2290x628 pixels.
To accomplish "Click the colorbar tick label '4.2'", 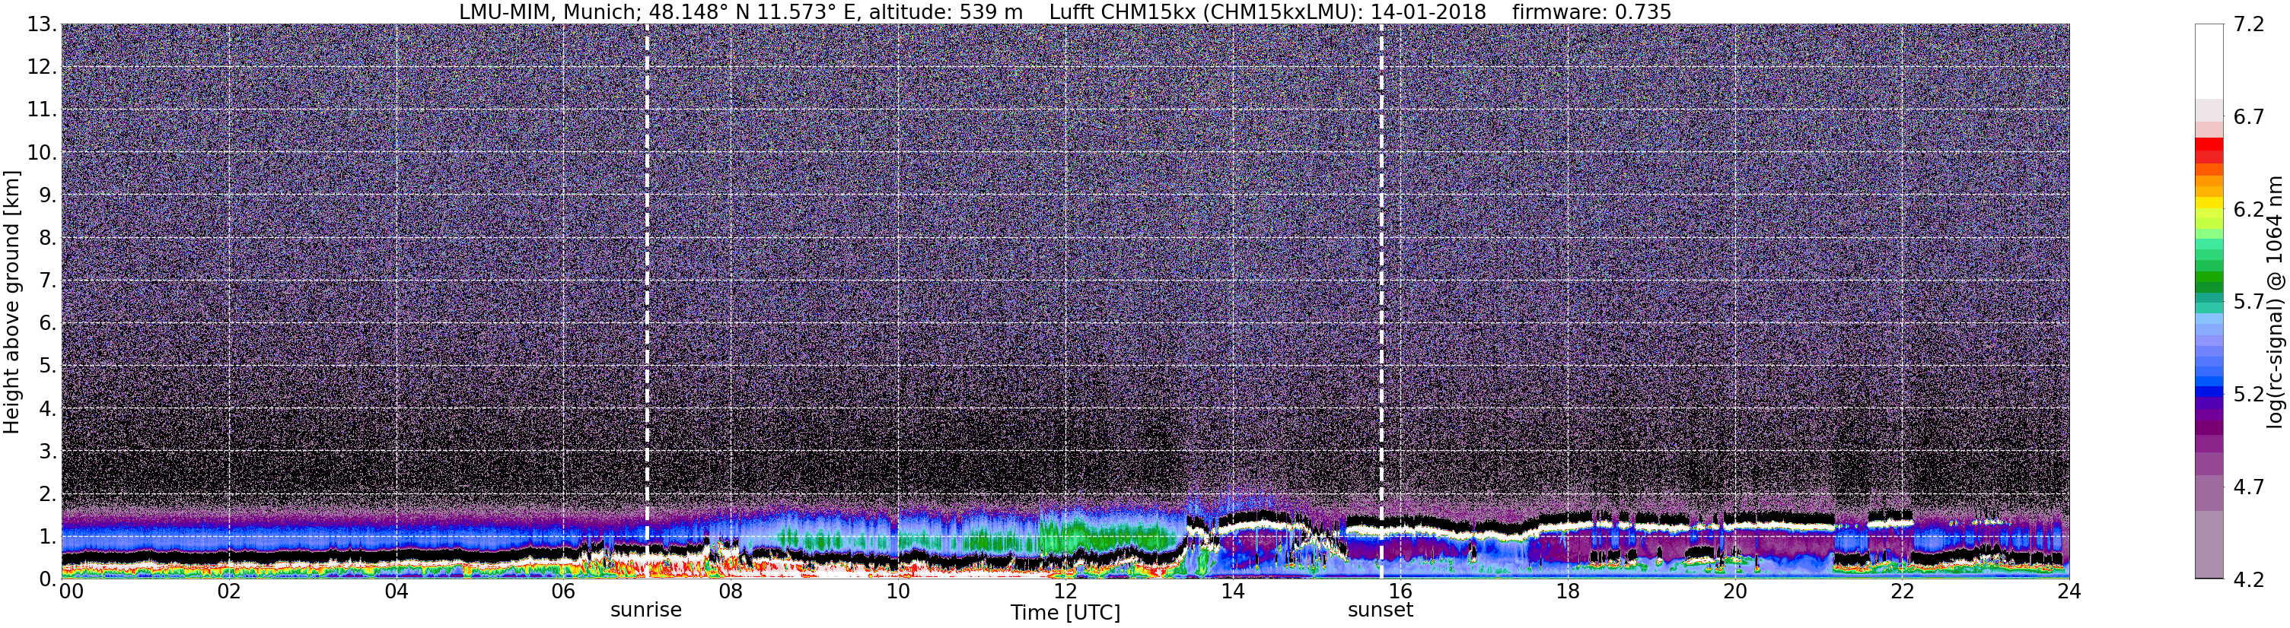I will pyautogui.click(x=2248, y=579).
